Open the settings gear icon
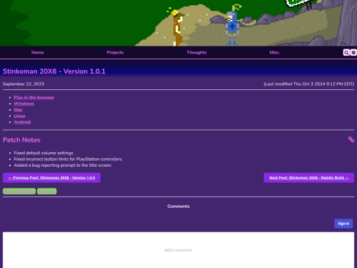This screenshot has height=268, width=357. 353,52
